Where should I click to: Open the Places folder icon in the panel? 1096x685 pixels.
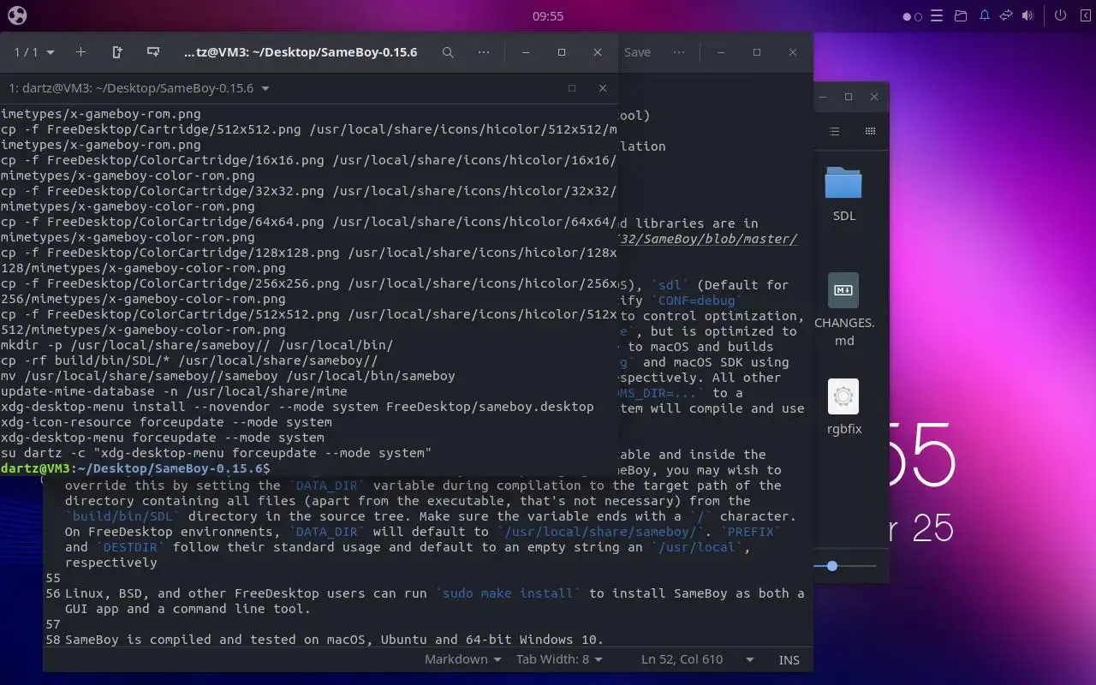click(x=961, y=15)
